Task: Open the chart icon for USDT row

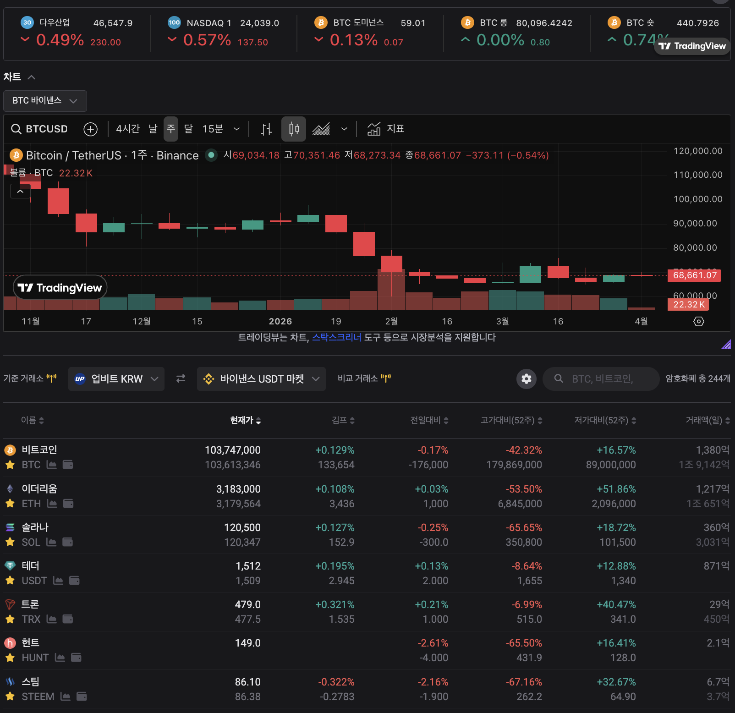Action: pyautogui.click(x=58, y=581)
